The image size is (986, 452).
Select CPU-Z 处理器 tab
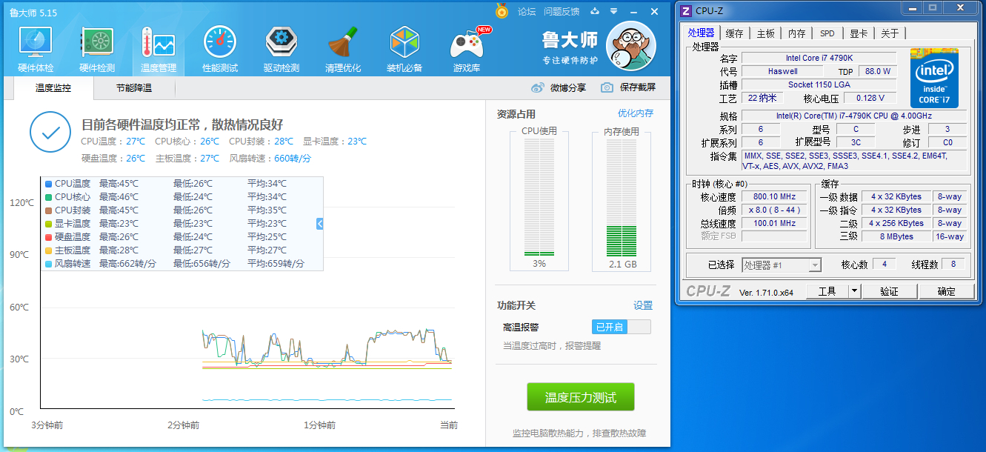tap(701, 33)
